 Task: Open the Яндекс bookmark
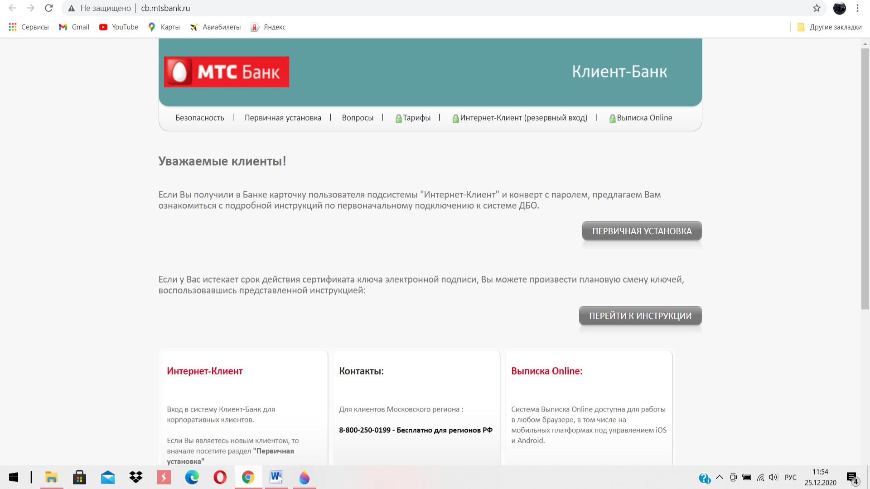(x=268, y=27)
